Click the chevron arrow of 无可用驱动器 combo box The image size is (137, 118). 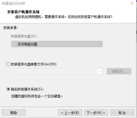tap(100, 44)
